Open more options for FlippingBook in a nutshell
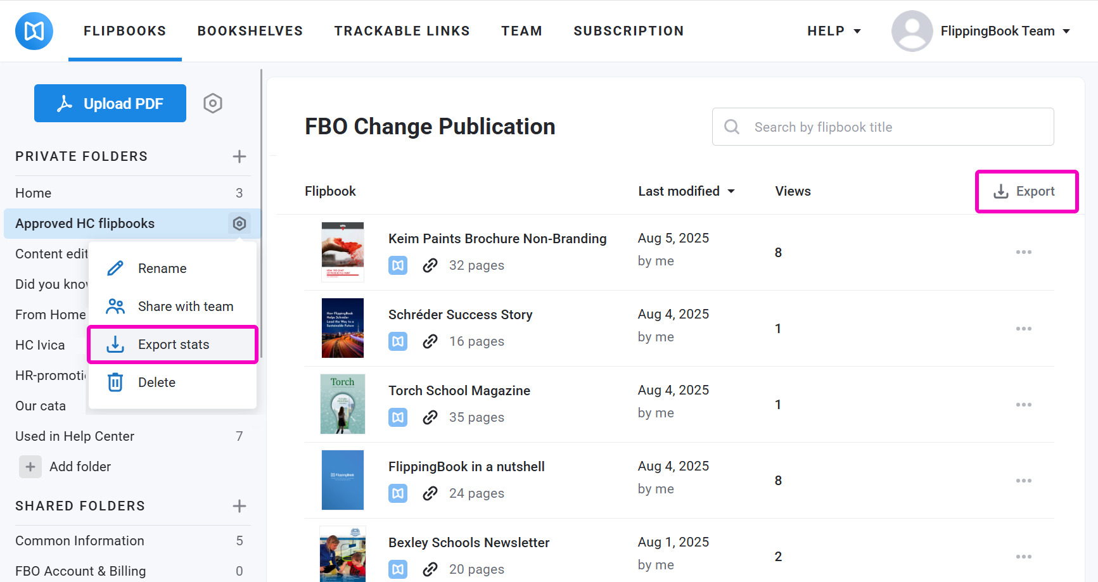The image size is (1098, 582). (x=1023, y=481)
